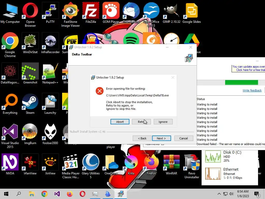Click Next in Unlocker Setup

click(x=161, y=138)
